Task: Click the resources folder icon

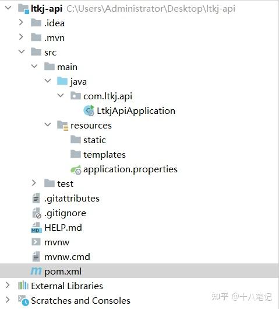Action: tap(63, 126)
